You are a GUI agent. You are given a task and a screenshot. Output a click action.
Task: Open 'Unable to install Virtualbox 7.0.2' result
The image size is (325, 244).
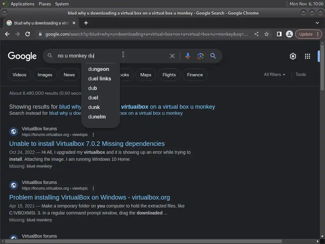(87, 144)
